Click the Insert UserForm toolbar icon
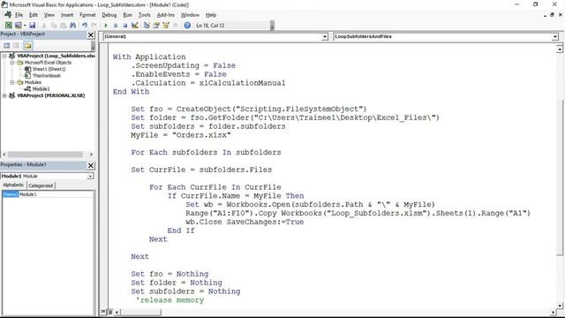 18,26
